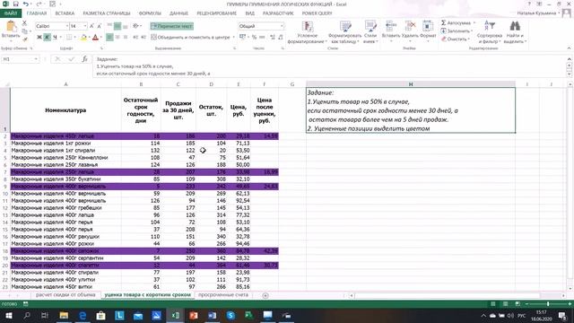Click the Format Painter brush icon
The height and width of the screenshot is (323, 574).
pyautogui.click(x=24, y=39)
